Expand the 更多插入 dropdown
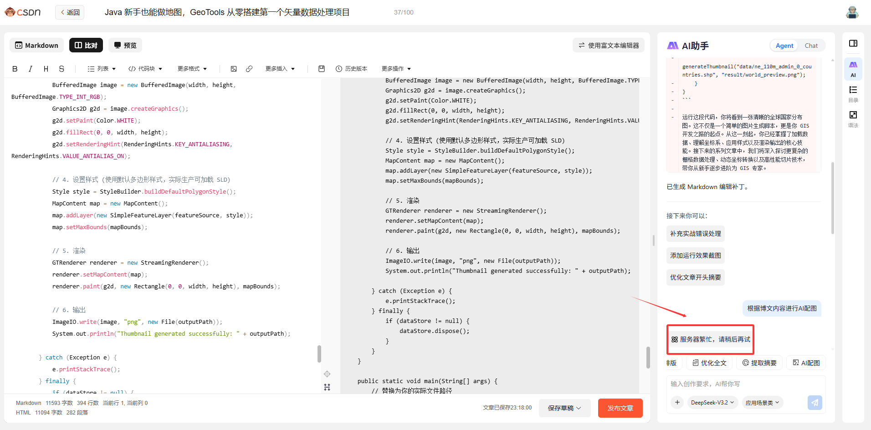871x430 pixels. [x=280, y=69]
